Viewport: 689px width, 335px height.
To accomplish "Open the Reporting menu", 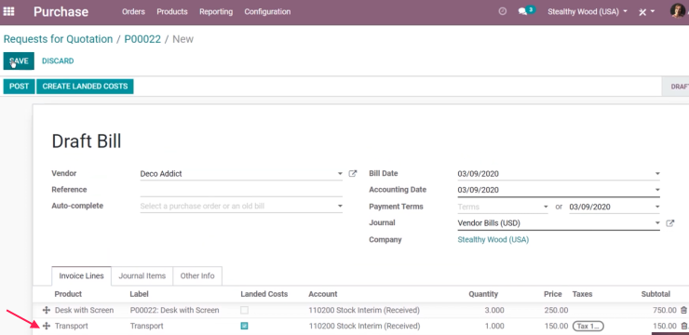I will (x=216, y=12).
